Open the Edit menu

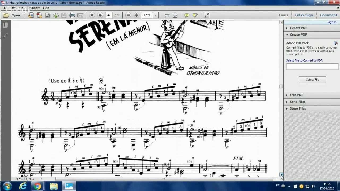[x=13, y=8]
